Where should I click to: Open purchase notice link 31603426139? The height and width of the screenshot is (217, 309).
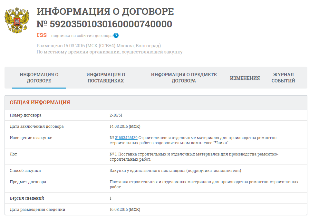[126, 138]
